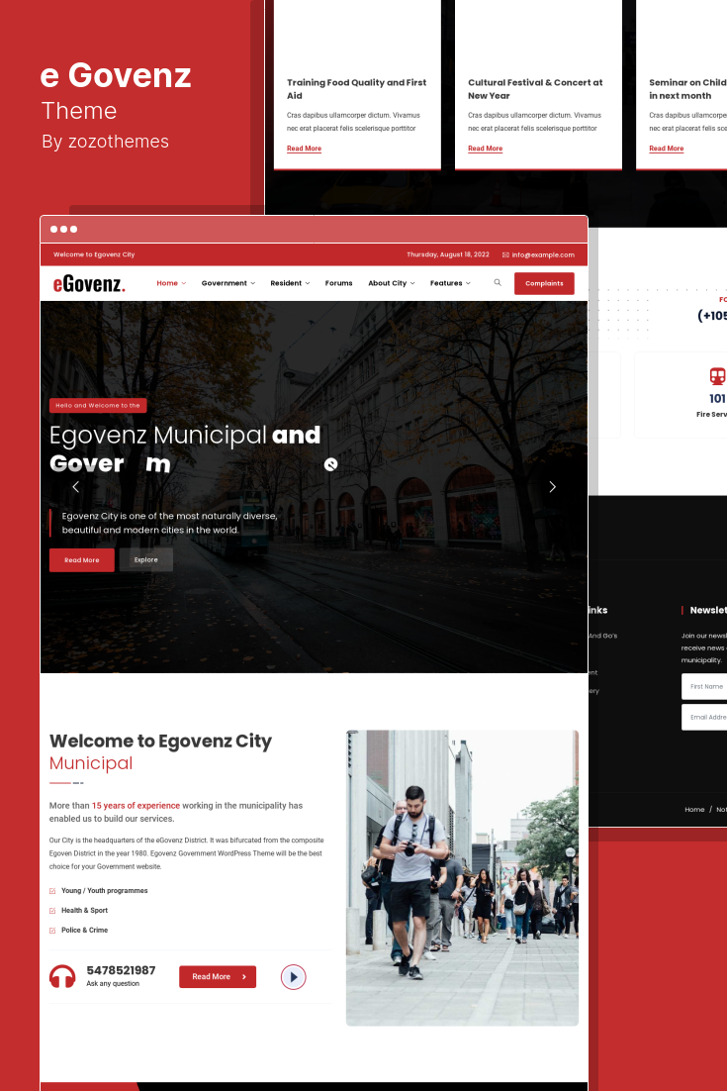Click the '15 years of experience' red text
727x1091 pixels.
click(136, 806)
